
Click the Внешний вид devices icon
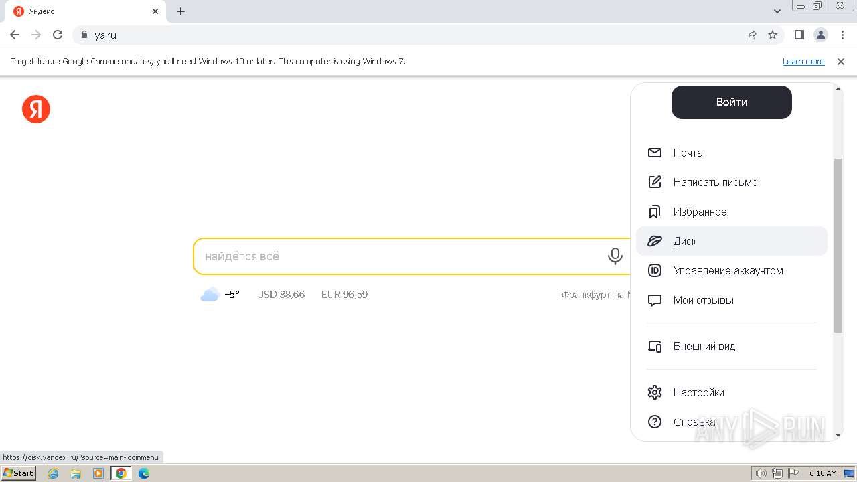click(655, 346)
